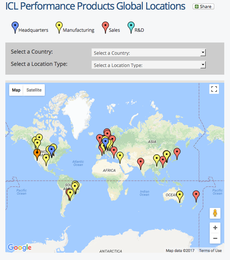Switch to Satellite view tab
The width and height of the screenshot is (230, 260).
point(34,90)
